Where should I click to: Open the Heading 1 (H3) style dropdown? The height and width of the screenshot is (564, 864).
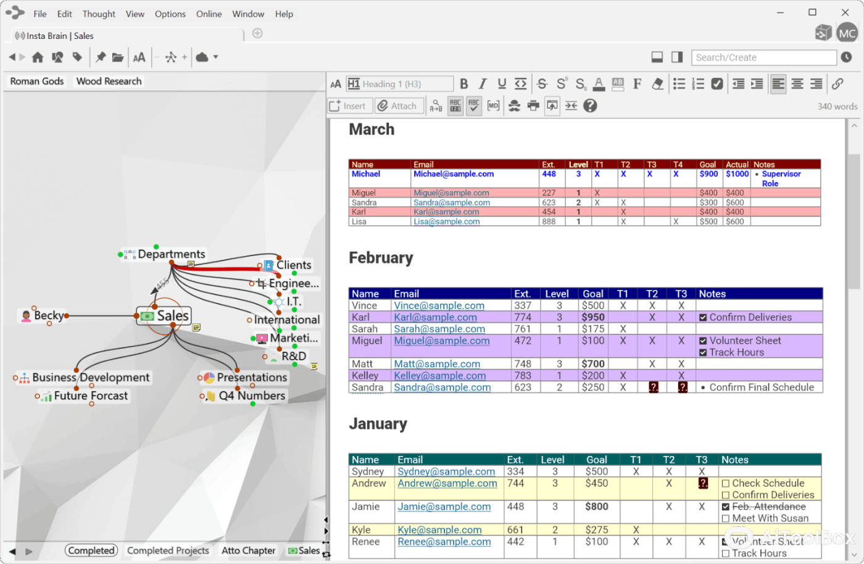click(x=400, y=84)
